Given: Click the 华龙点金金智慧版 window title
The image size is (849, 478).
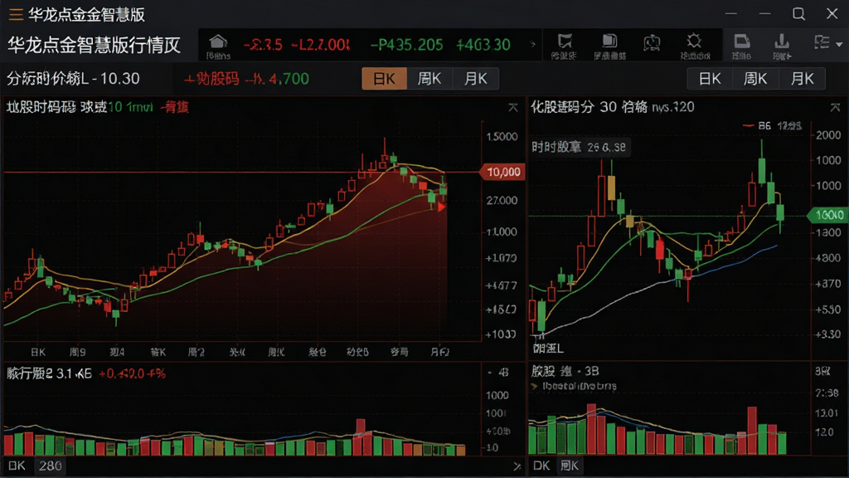Looking at the screenshot, I should [x=86, y=15].
